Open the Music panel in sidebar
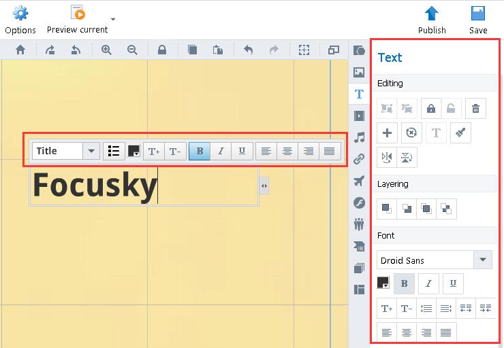The image size is (504, 348). point(359,137)
